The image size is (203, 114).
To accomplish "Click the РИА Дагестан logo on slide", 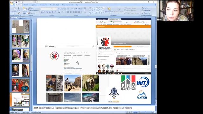I will (128, 83).
